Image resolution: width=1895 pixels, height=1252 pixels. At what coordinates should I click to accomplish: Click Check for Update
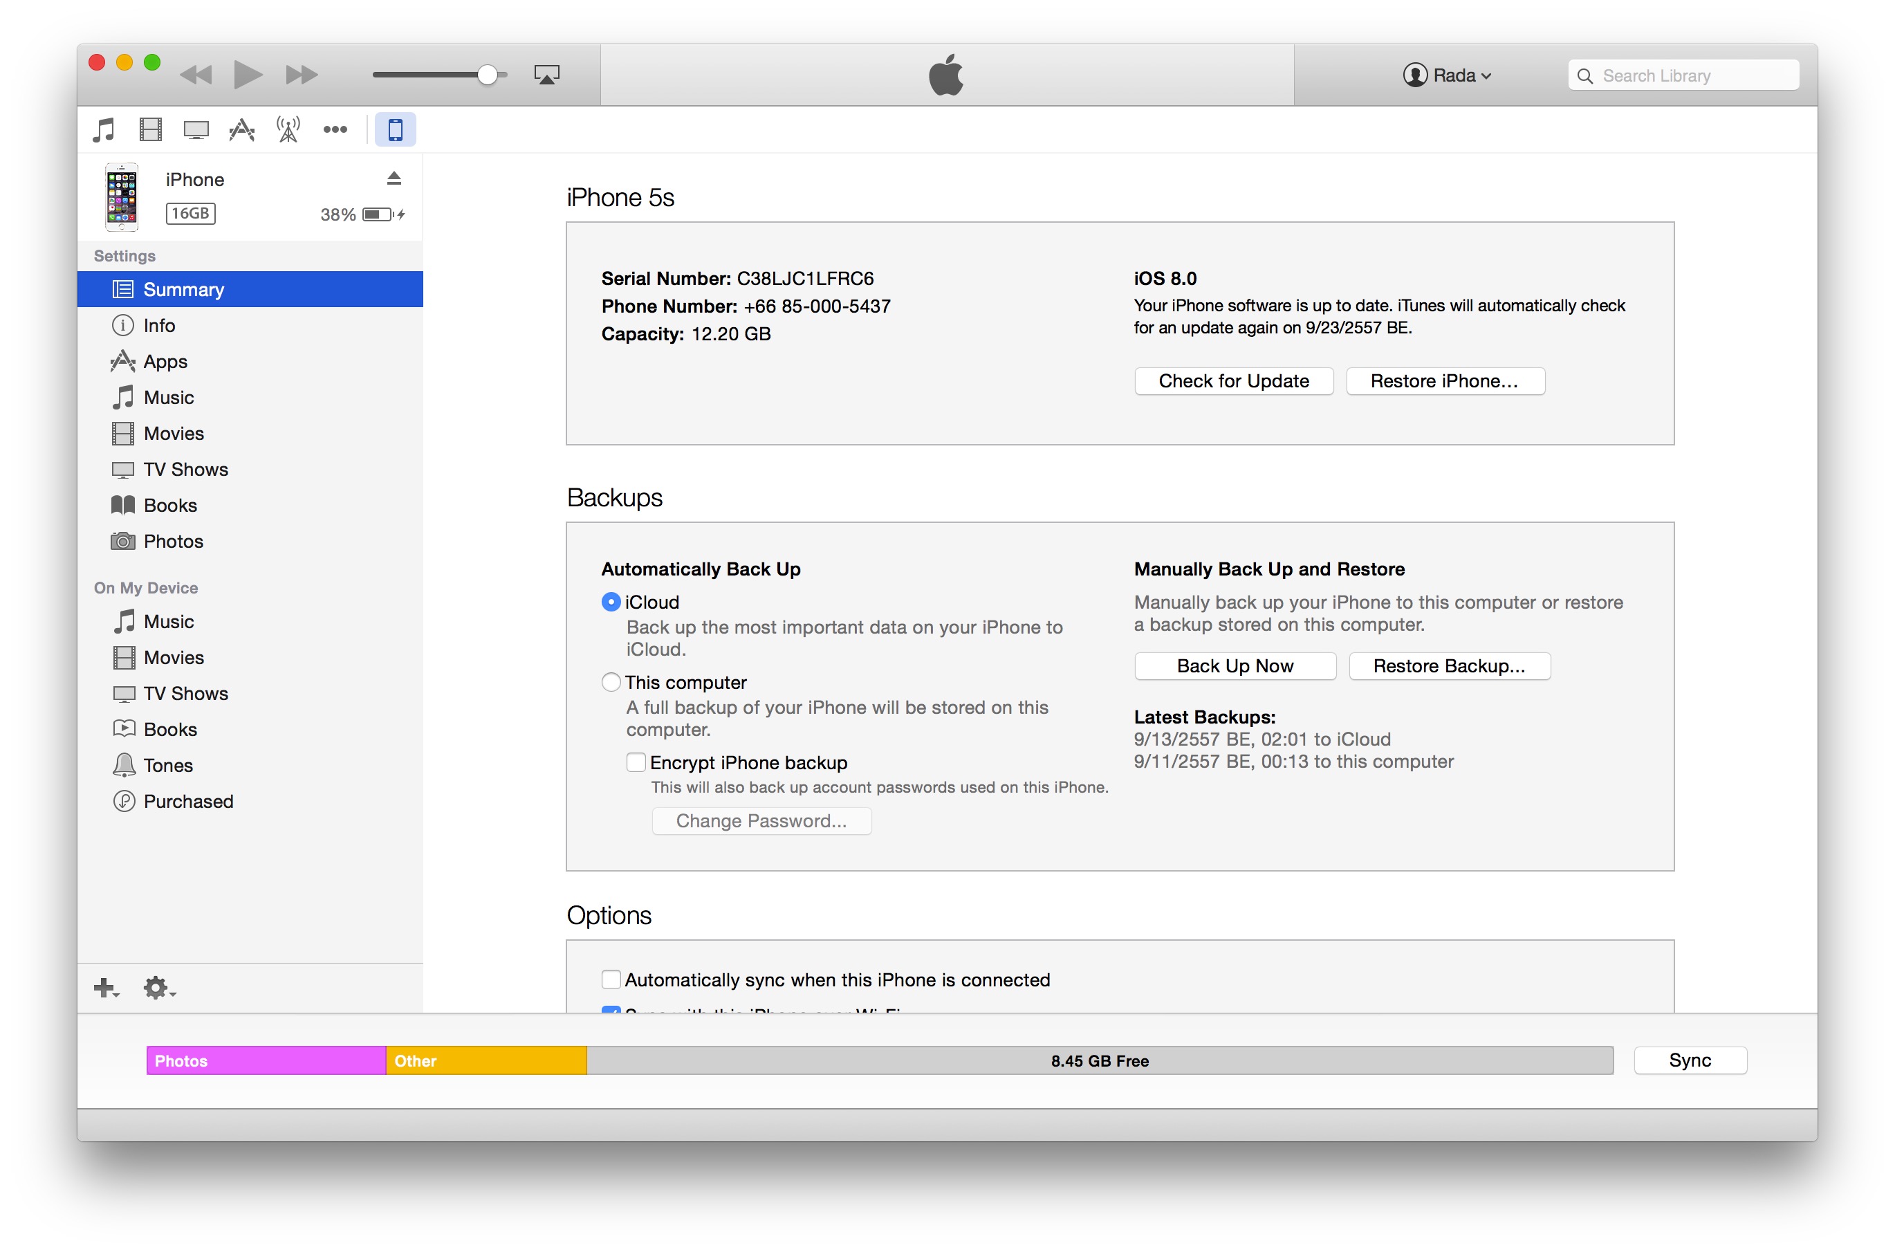coord(1233,381)
